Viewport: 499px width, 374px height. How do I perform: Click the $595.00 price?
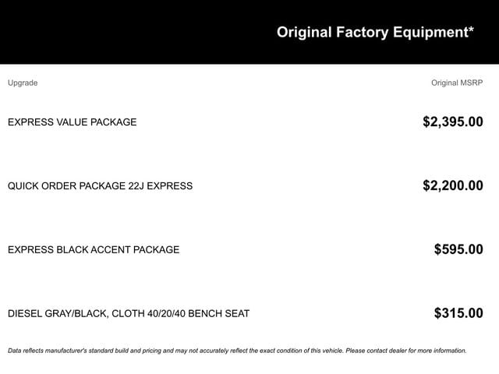coord(458,249)
